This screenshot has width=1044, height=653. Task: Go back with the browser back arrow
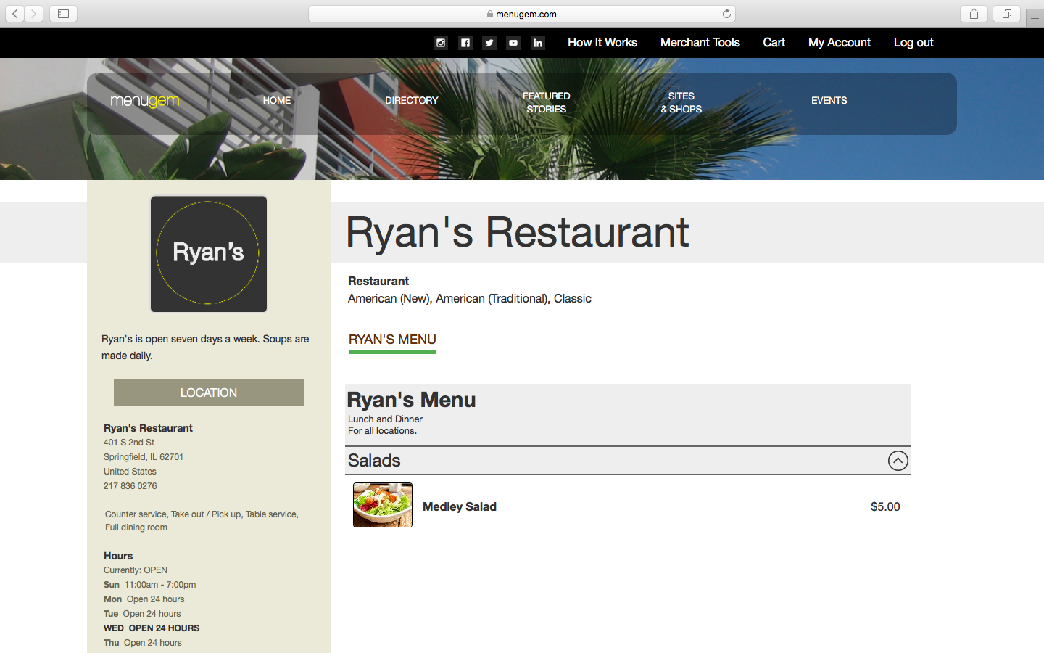tap(15, 14)
